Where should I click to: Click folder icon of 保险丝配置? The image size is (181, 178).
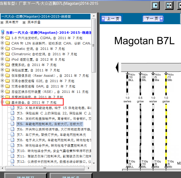(8, 70)
